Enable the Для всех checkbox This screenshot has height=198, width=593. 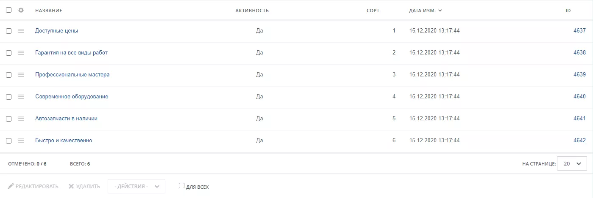click(x=181, y=186)
